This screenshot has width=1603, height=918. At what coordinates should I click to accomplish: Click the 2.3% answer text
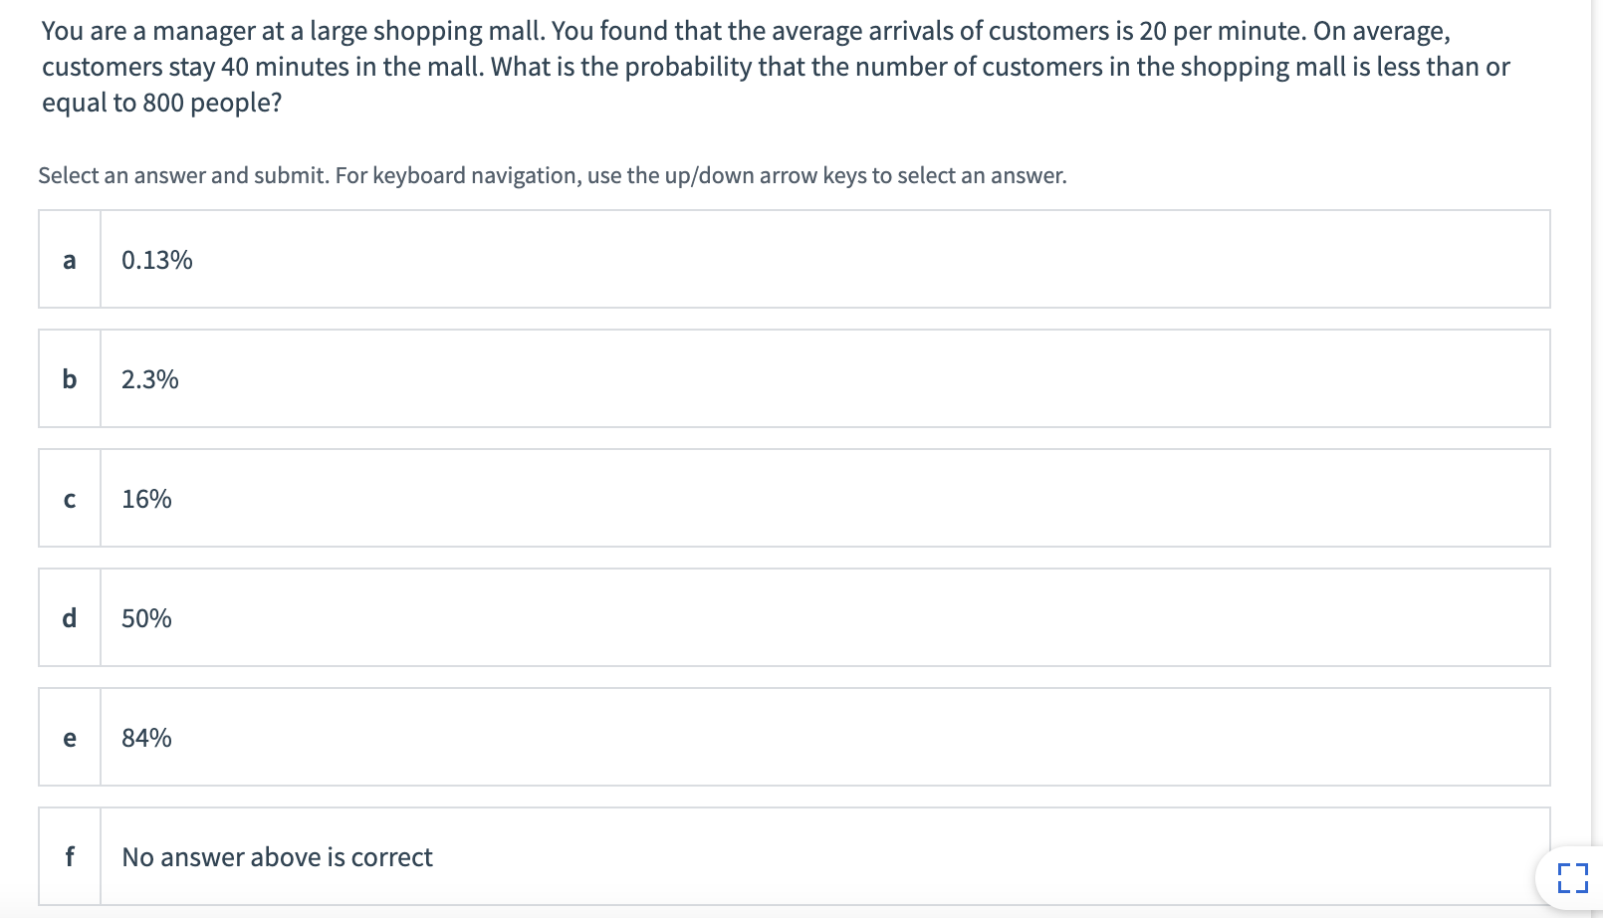(149, 378)
